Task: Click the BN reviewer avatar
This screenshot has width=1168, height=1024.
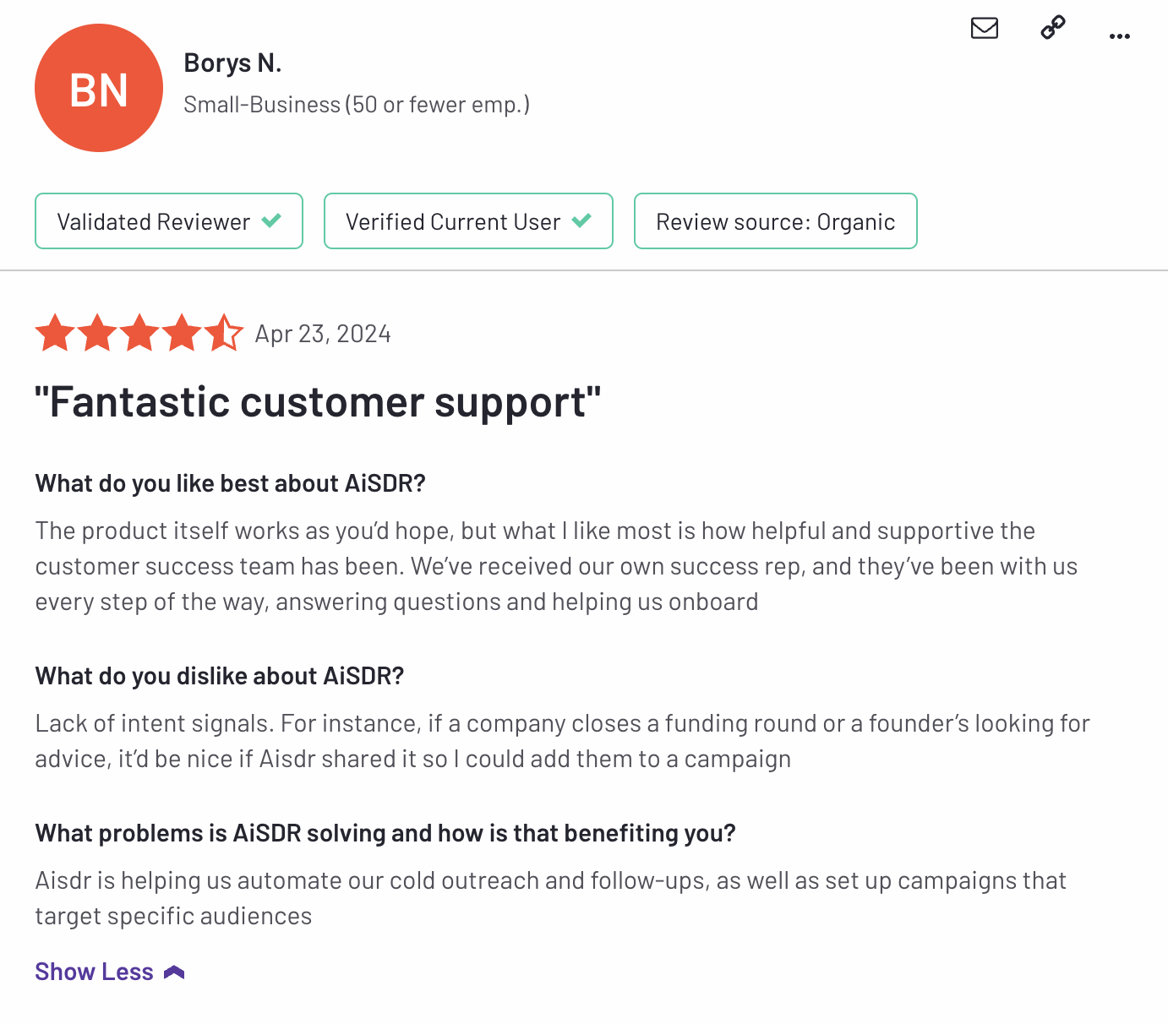Action: (x=98, y=88)
